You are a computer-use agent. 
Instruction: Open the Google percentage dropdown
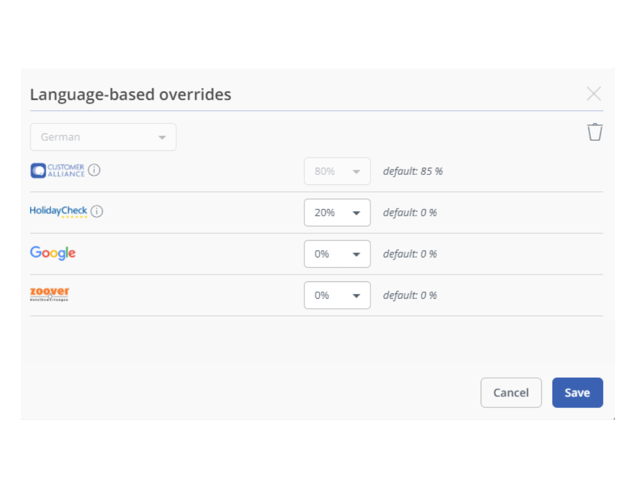click(x=337, y=254)
